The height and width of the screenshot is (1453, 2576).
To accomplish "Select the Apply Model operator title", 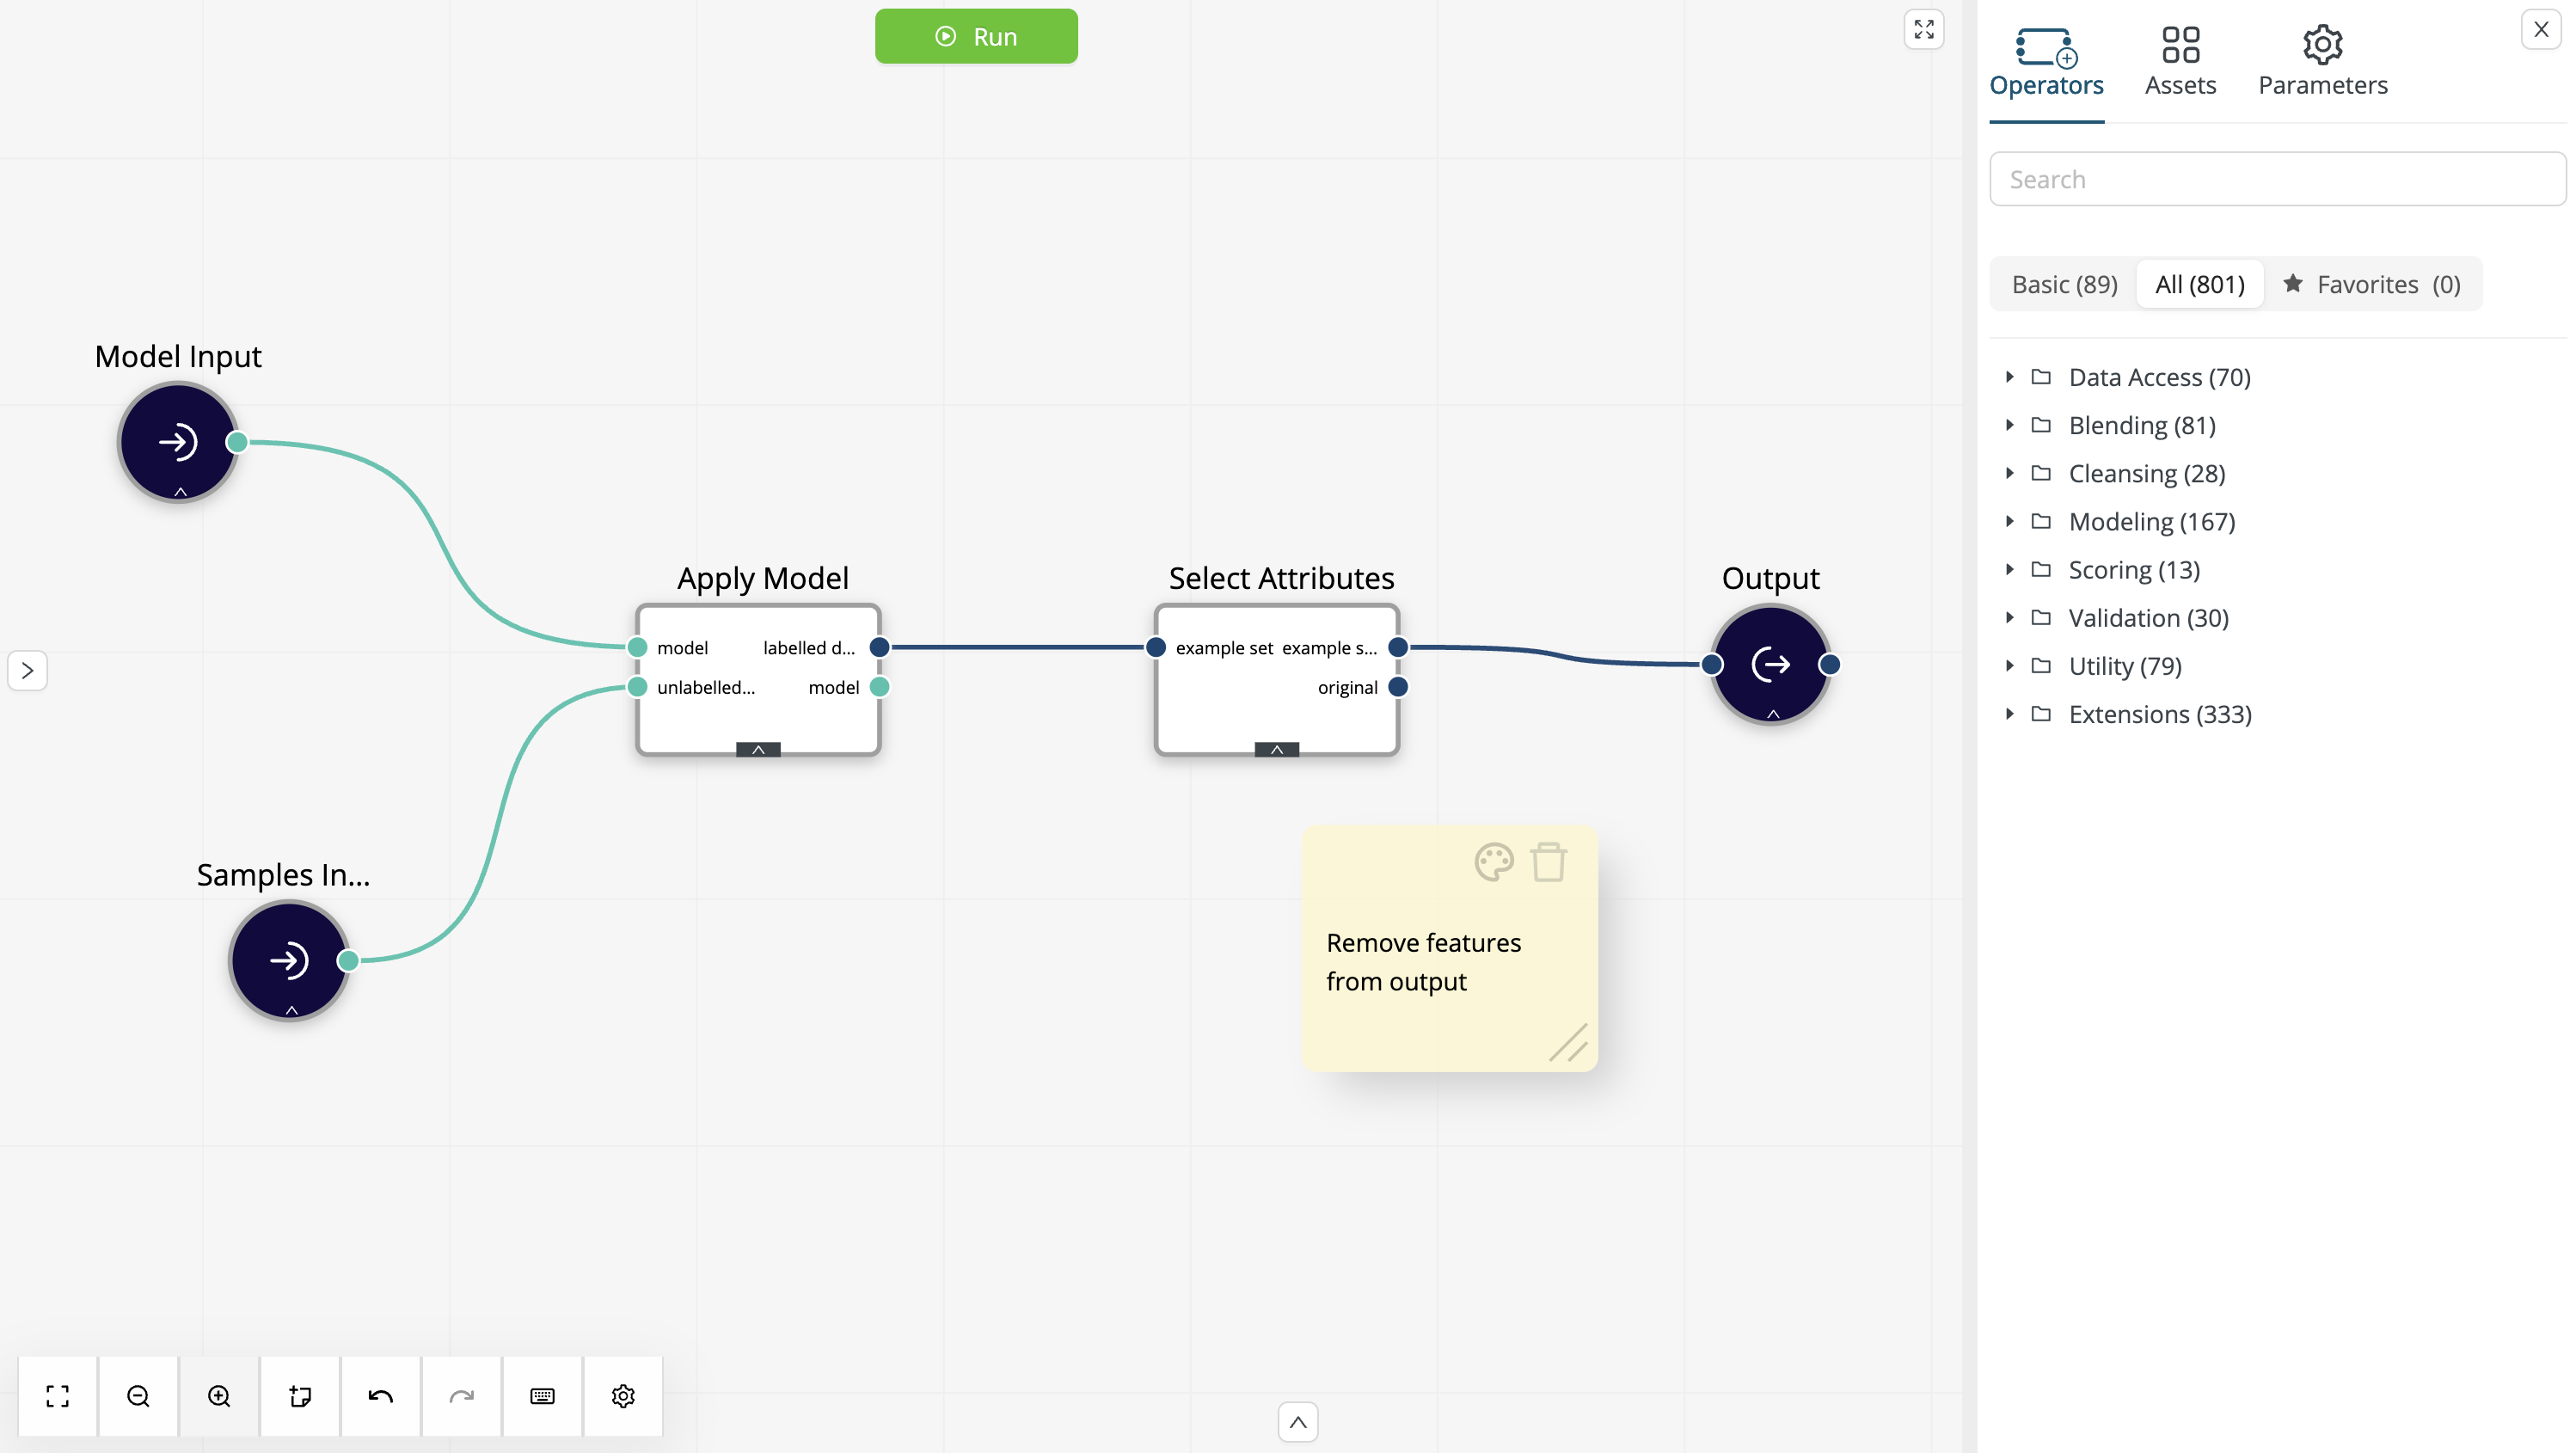I will 763,578.
